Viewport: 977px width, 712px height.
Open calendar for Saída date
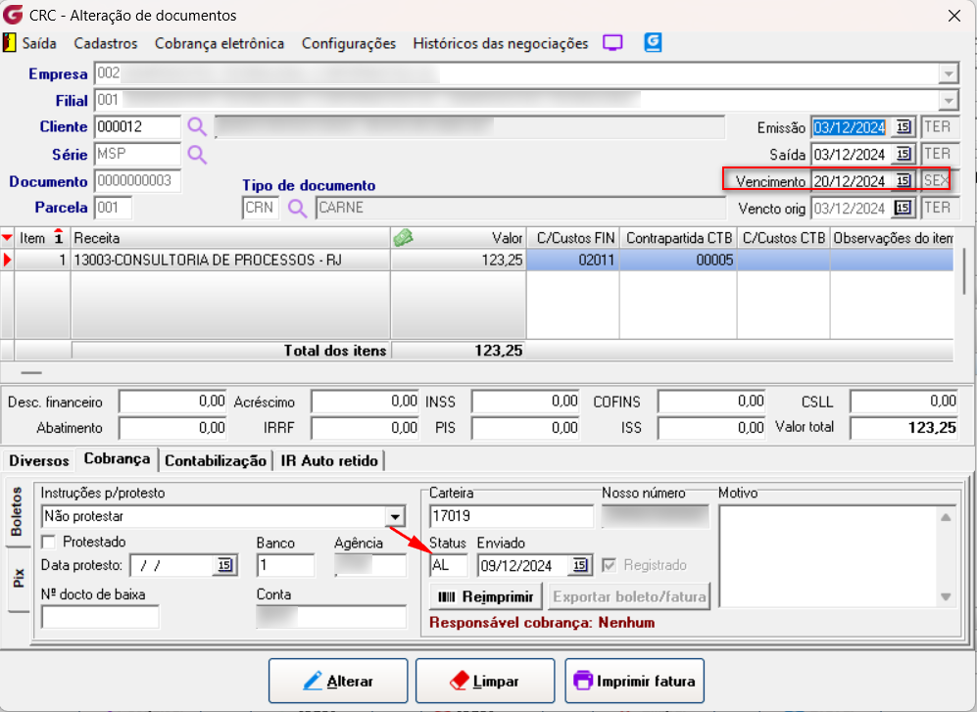click(x=903, y=154)
